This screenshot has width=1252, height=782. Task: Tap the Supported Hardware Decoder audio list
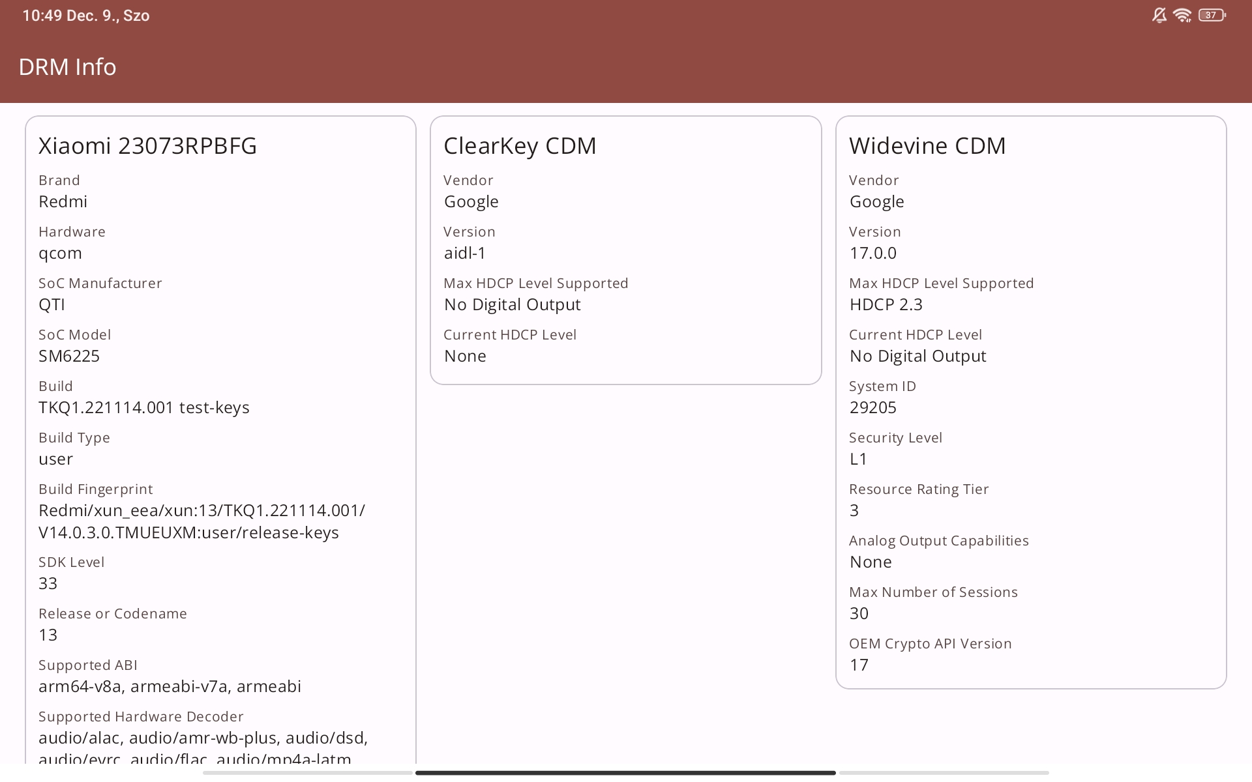point(203,748)
